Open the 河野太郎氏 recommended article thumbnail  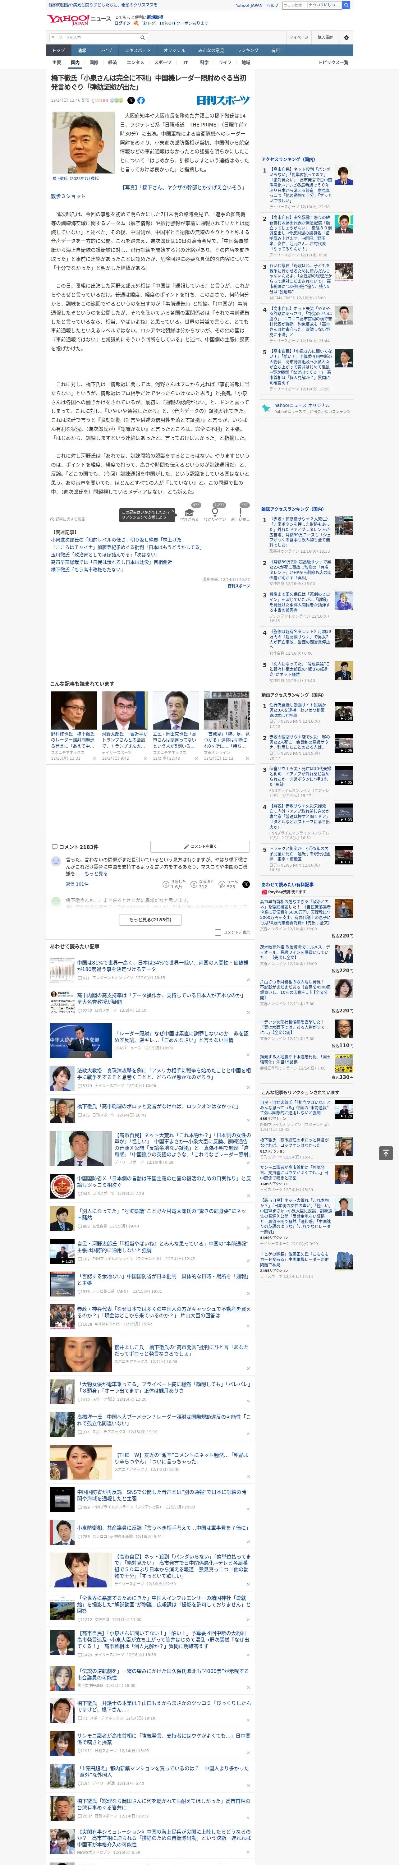tap(125, 710)
